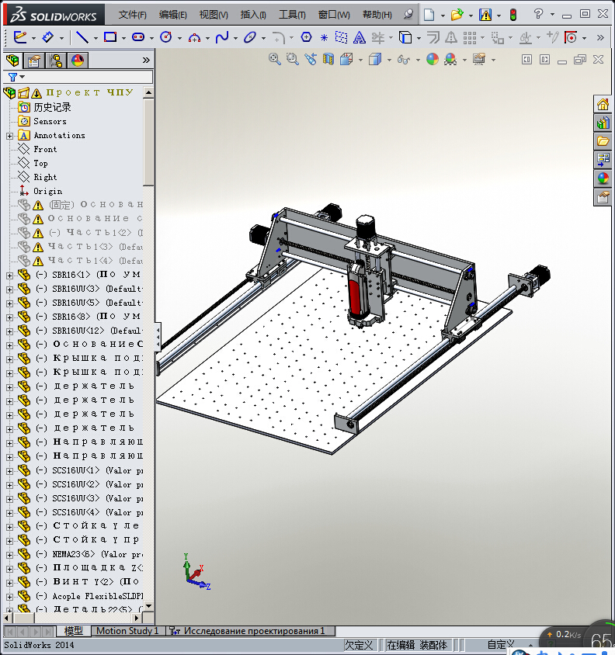615x655 pixels.
Task: Expand the Acople Flexible component node
Action: pyautogui.click(x=9, y=598)
